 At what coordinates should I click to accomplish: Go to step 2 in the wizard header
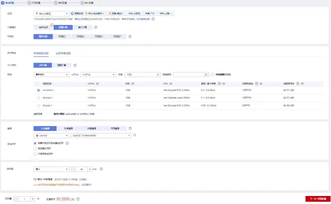pyautogui.click(x=34, y=3)
